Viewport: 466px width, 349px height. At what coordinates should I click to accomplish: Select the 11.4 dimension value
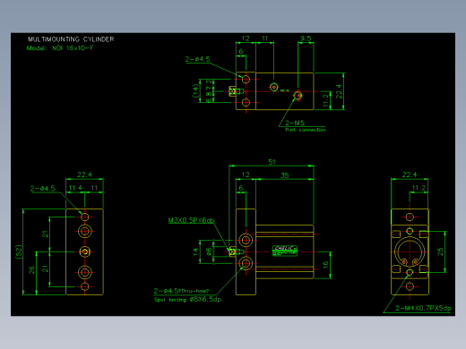[75, 188]
